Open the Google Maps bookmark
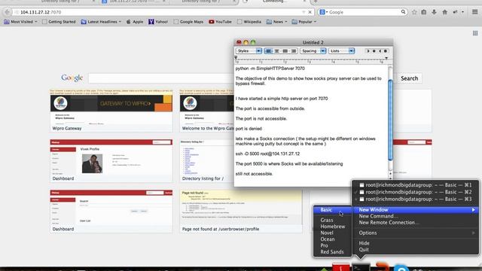This screenshot has height=271, width=482. [188, 22]
